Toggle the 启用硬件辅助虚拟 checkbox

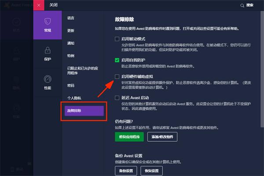117,77
